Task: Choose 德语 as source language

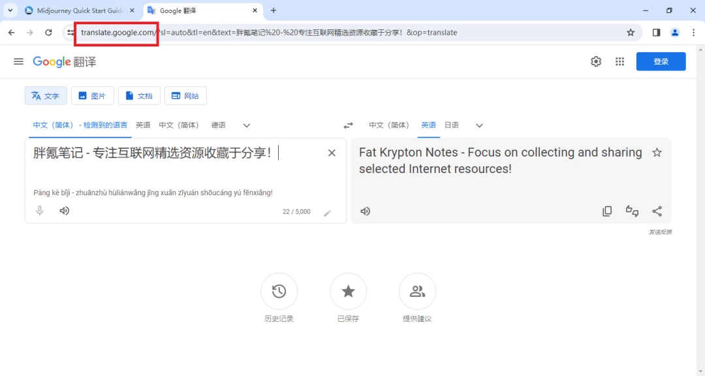Action: (x=219, y=125)
